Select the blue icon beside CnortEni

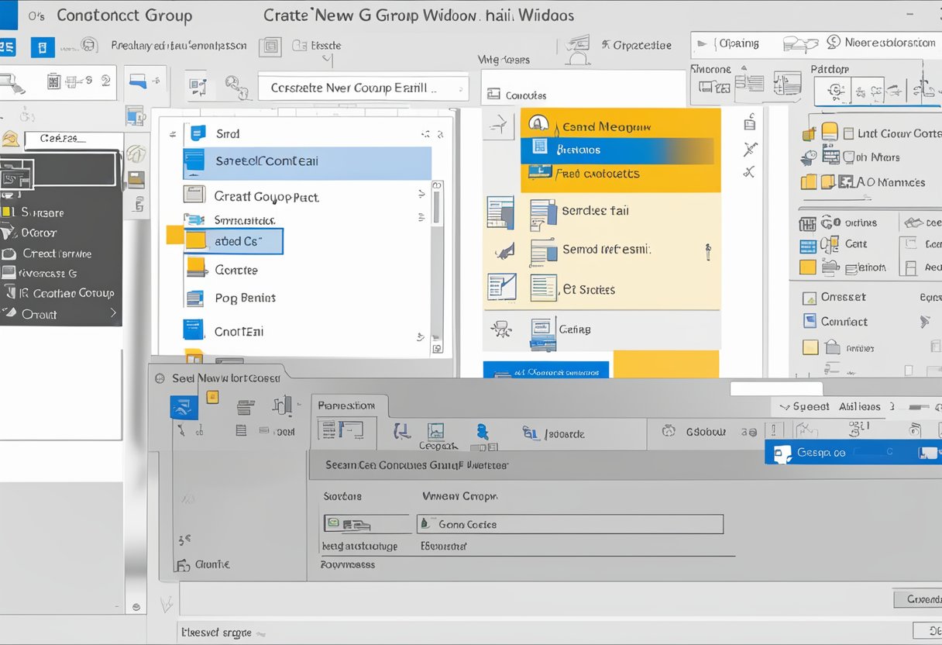192,330
